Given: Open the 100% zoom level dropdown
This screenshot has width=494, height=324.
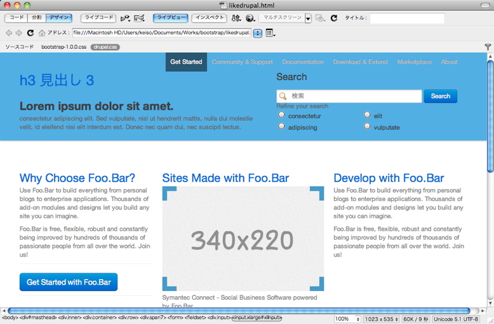Looking at the screenshot, I should tap(347, 319).
